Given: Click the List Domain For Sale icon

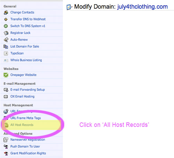Looking at the screenshot, I should click(6, 47).
